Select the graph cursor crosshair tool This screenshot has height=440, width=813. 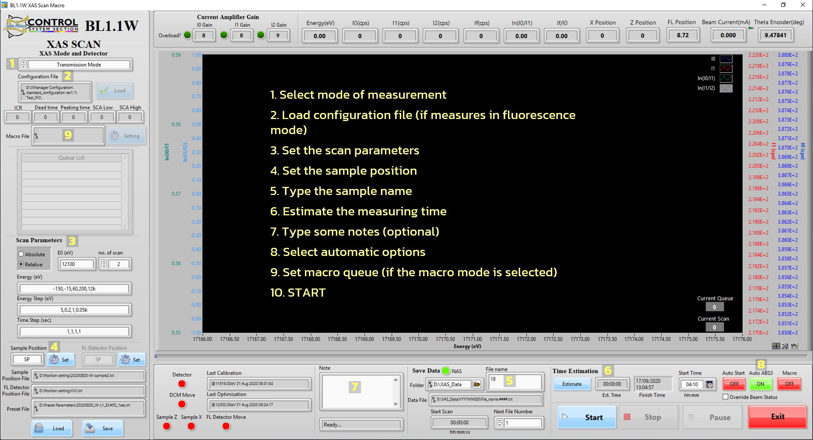pos(776,346)
